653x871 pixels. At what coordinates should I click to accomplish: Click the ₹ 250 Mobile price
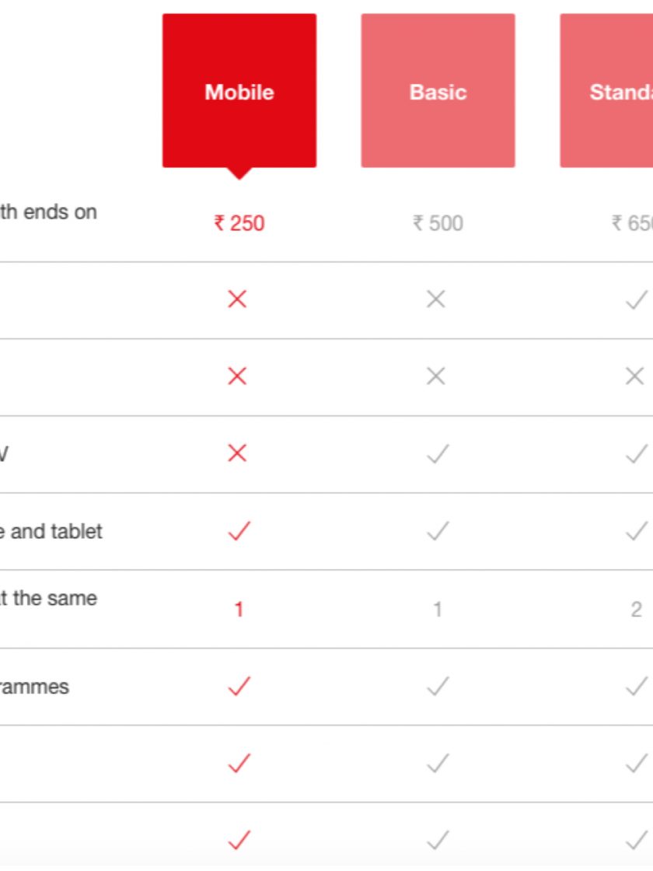click(239, 223)
